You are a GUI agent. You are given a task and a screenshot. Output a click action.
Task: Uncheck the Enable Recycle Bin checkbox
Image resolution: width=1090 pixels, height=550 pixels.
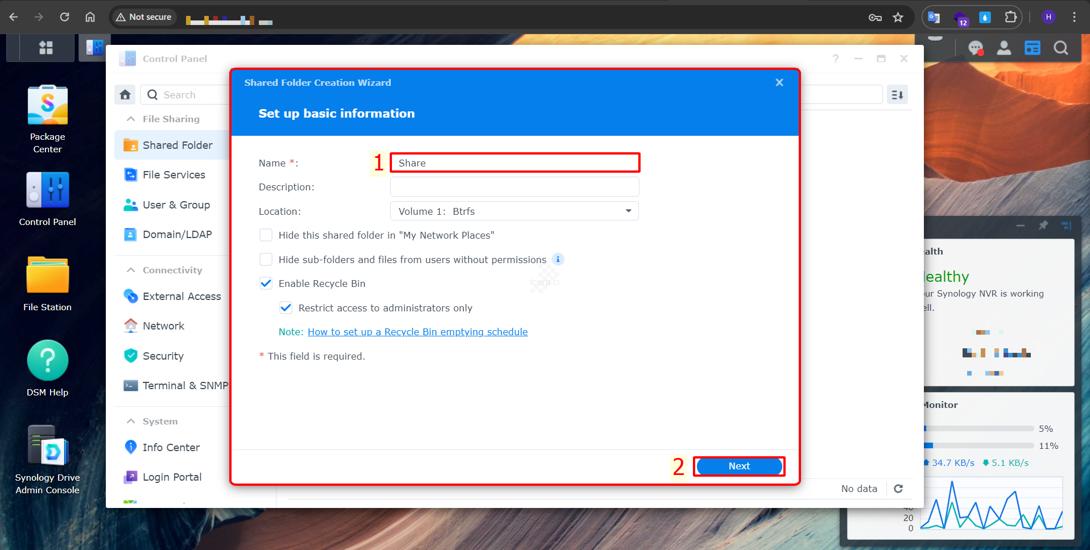(266, 284)
